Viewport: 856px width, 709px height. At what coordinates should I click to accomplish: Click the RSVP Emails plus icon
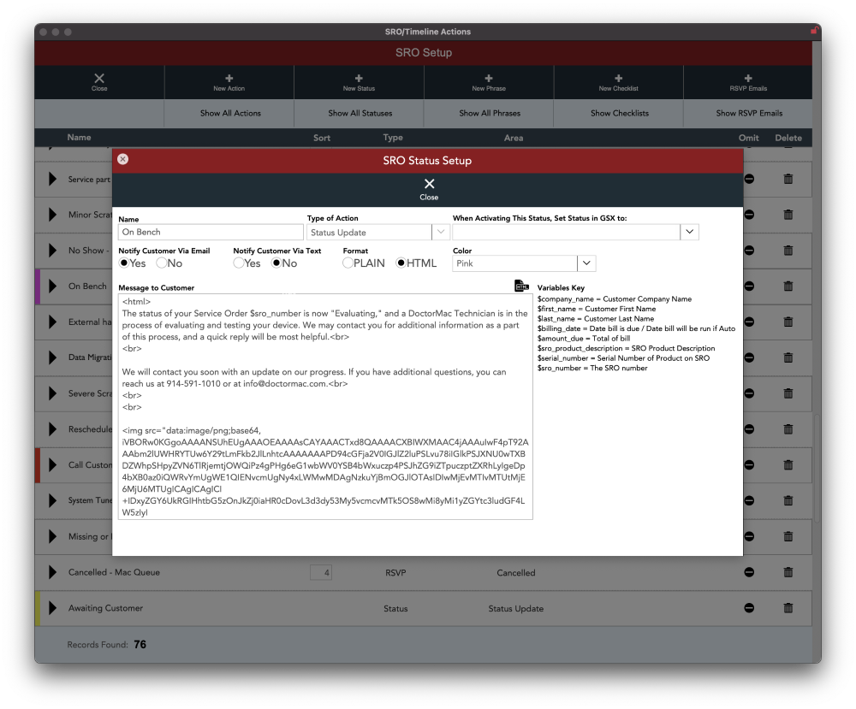[748, 78]
